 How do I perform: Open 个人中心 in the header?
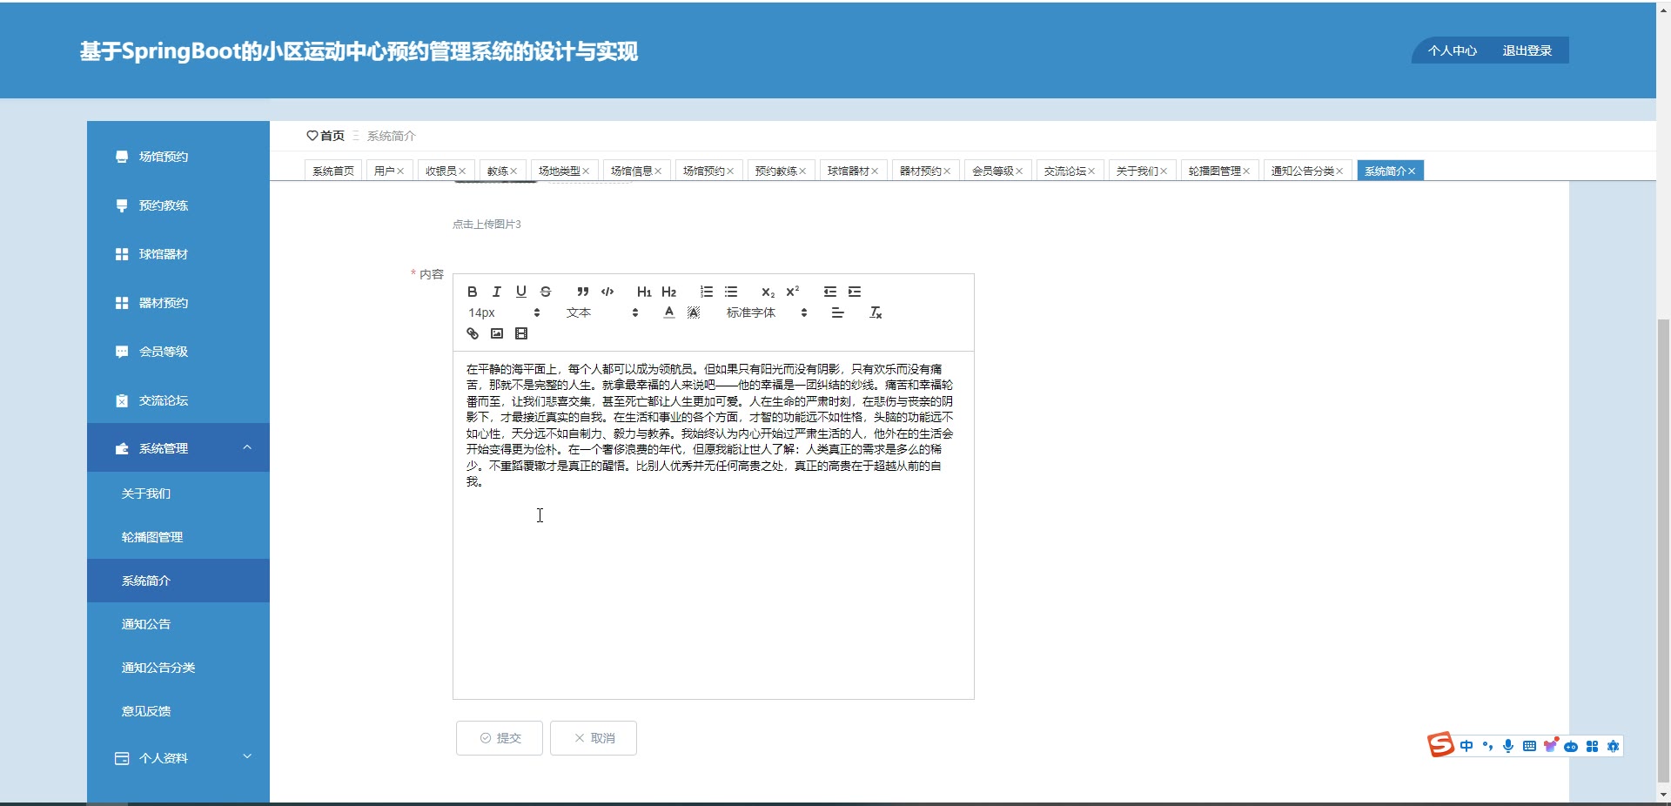(x=1453, y=50)
